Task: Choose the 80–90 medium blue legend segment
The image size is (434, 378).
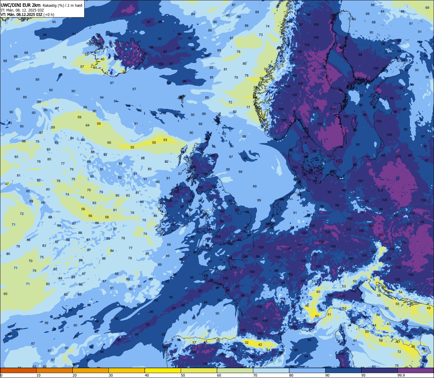Action: click(307, 370)
